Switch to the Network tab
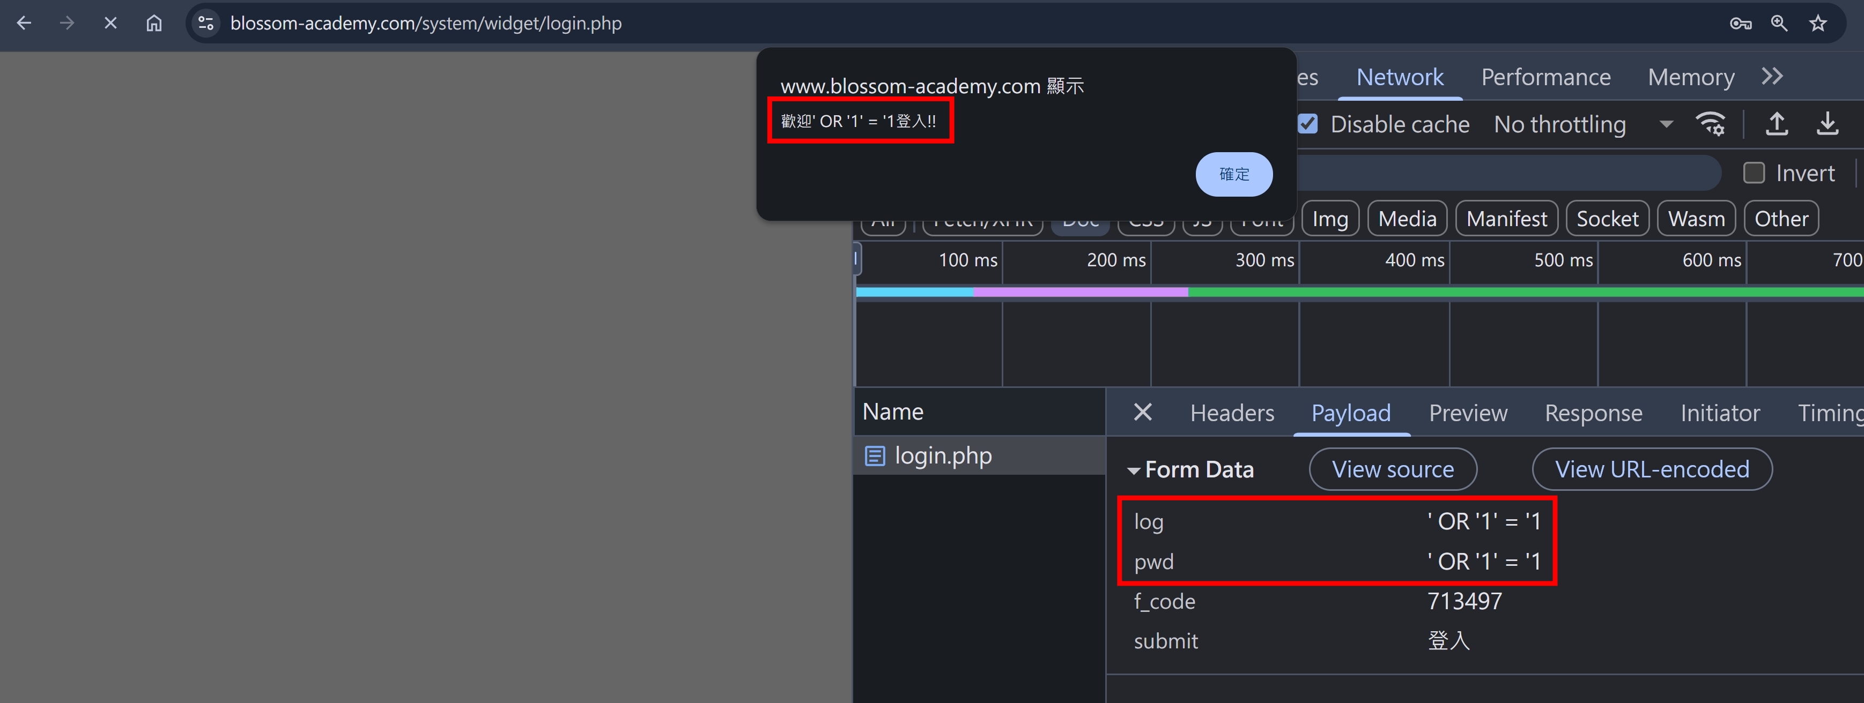 pos(1400,77)
